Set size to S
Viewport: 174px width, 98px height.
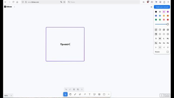[156, 39]
